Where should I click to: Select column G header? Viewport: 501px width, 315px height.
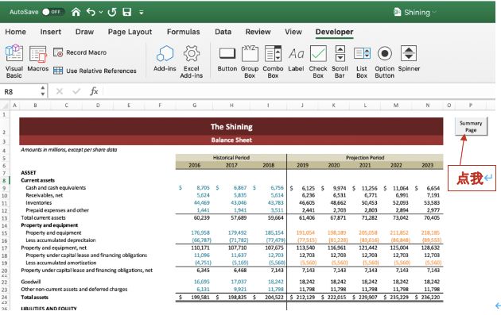194,106
